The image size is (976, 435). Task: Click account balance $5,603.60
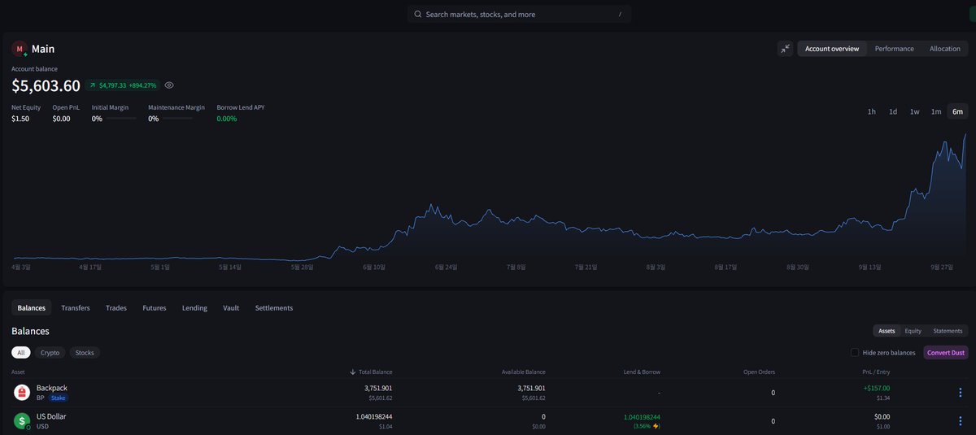click(x=46, y=85)
